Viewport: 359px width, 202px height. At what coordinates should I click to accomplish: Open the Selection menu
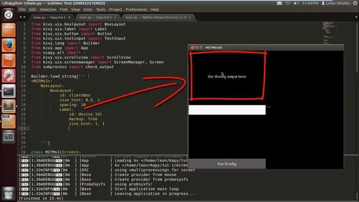coord(48,10)
